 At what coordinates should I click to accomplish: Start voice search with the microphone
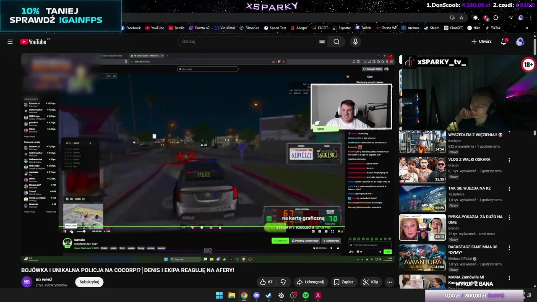pyautogui.click(x=355, y=42)
